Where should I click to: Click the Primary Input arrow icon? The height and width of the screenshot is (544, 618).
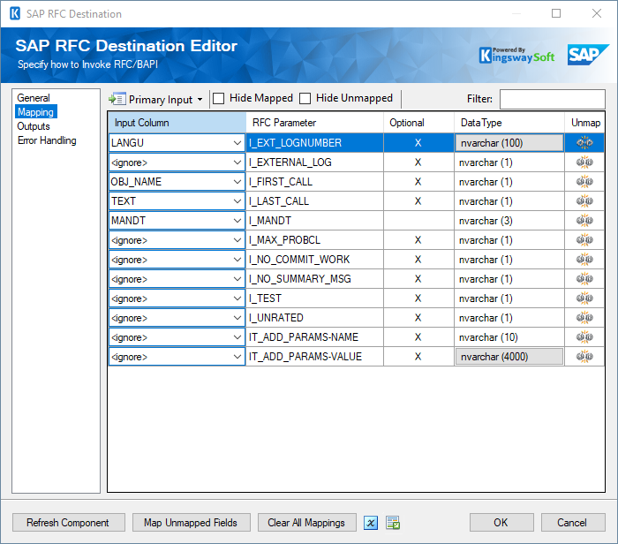[x=117, y=99]
